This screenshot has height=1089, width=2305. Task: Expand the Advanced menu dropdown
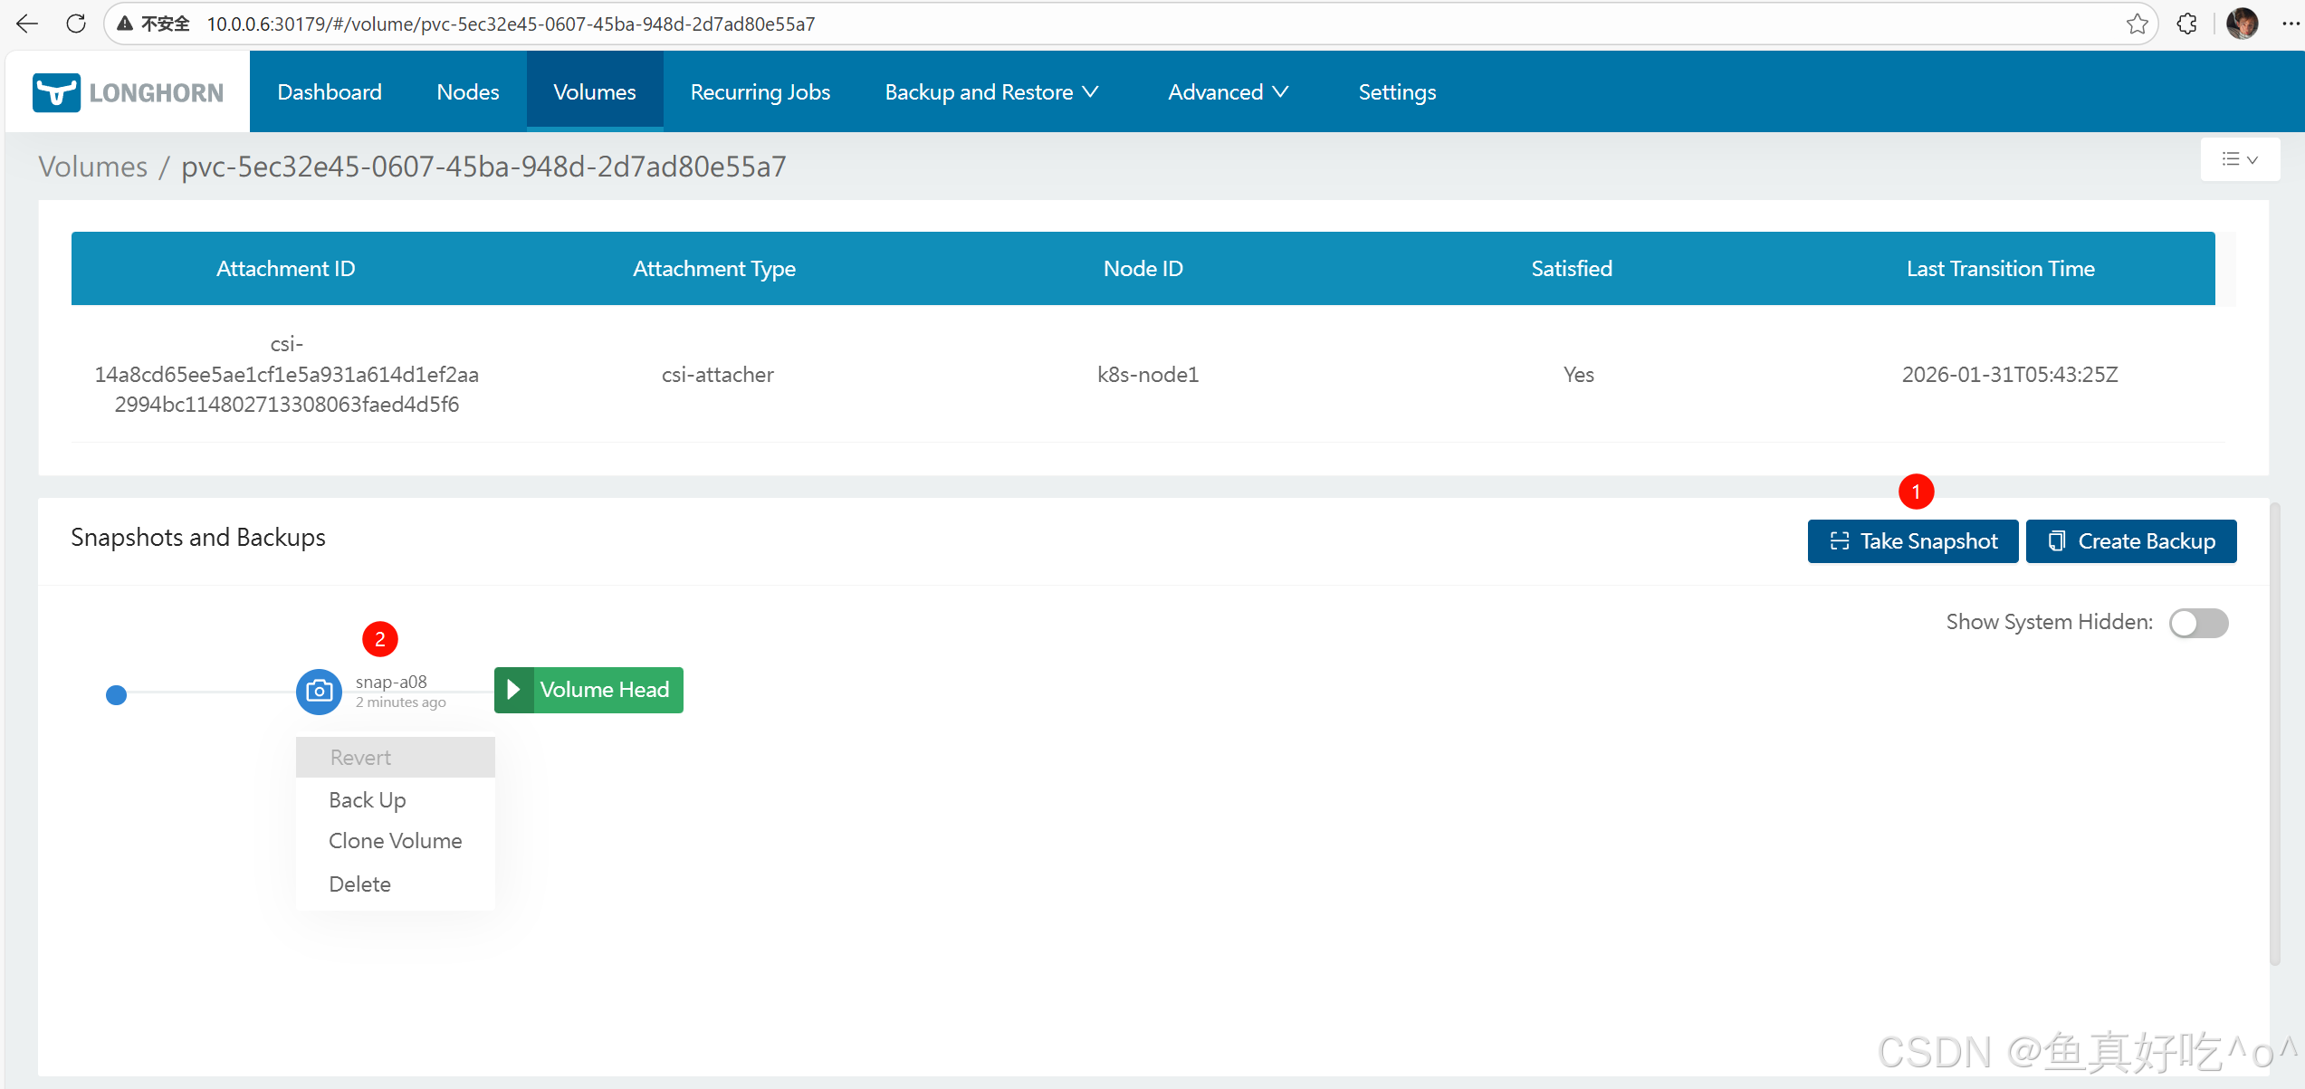pyautogui.click(x=1228, y=92)
